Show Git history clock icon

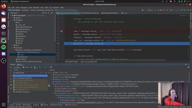coord(182,10)
